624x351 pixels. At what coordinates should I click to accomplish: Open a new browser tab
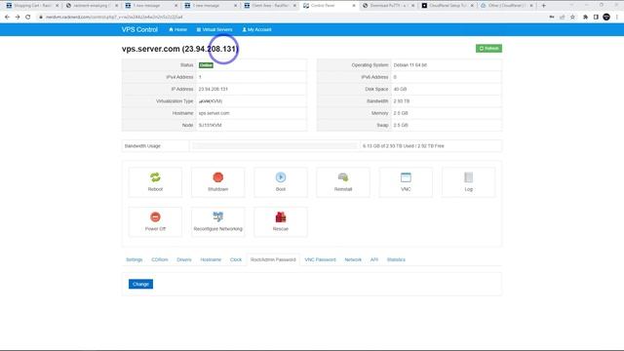click(x=544, y=6)
